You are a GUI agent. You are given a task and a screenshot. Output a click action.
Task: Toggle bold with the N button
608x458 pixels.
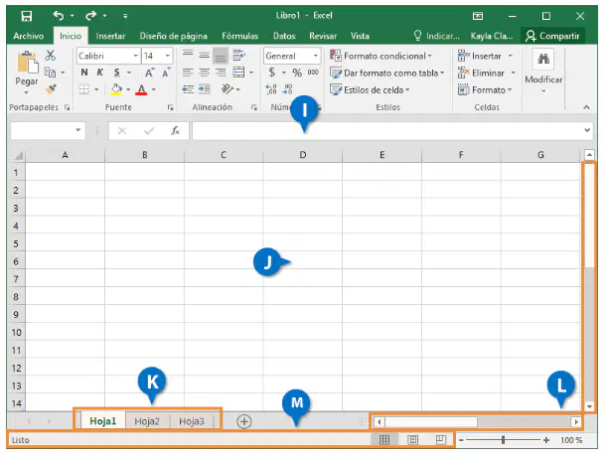(84, 73)
